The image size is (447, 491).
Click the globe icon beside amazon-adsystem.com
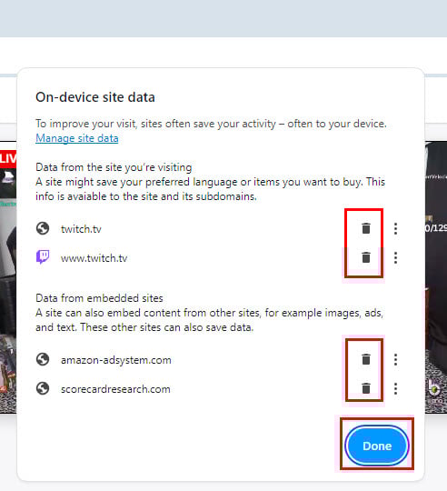tap(43, 359)
